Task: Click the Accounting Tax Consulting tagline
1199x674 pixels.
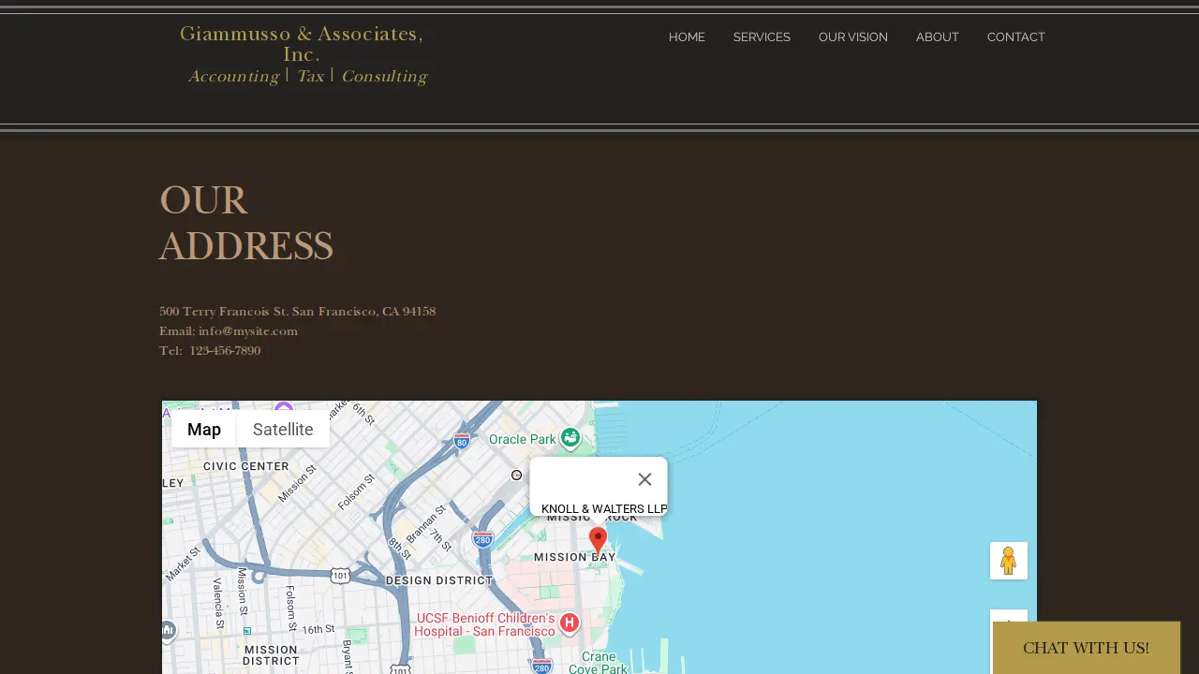Action: pos(307,77)
